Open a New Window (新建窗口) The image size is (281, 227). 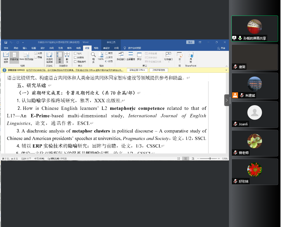coord(121,57)
